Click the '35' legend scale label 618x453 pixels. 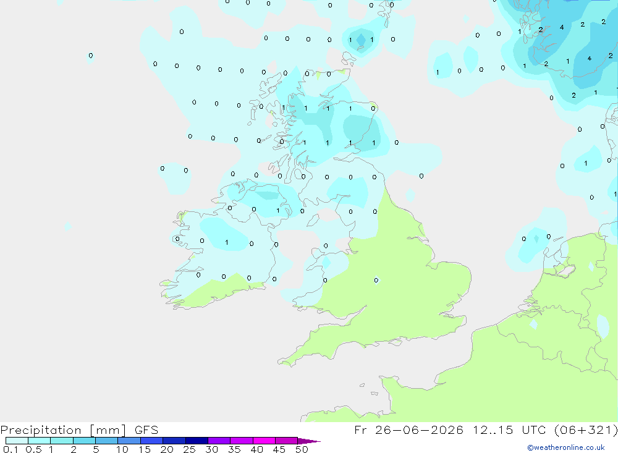pyautogui.click(x=234, y=449)
